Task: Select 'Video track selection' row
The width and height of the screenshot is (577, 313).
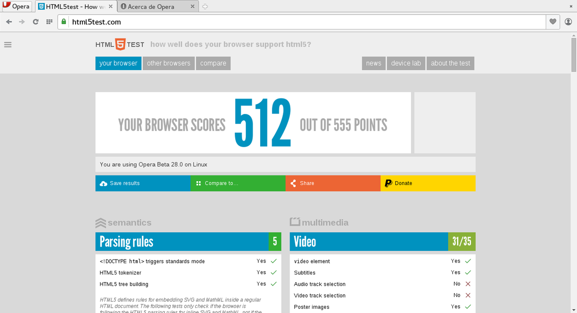Action: tap(383, 296)
